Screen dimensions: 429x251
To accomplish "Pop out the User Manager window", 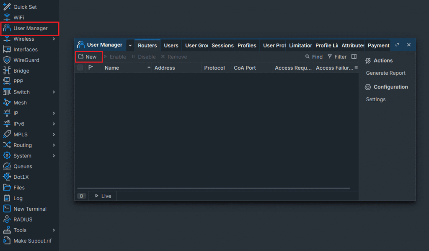I will click(397, 45).
